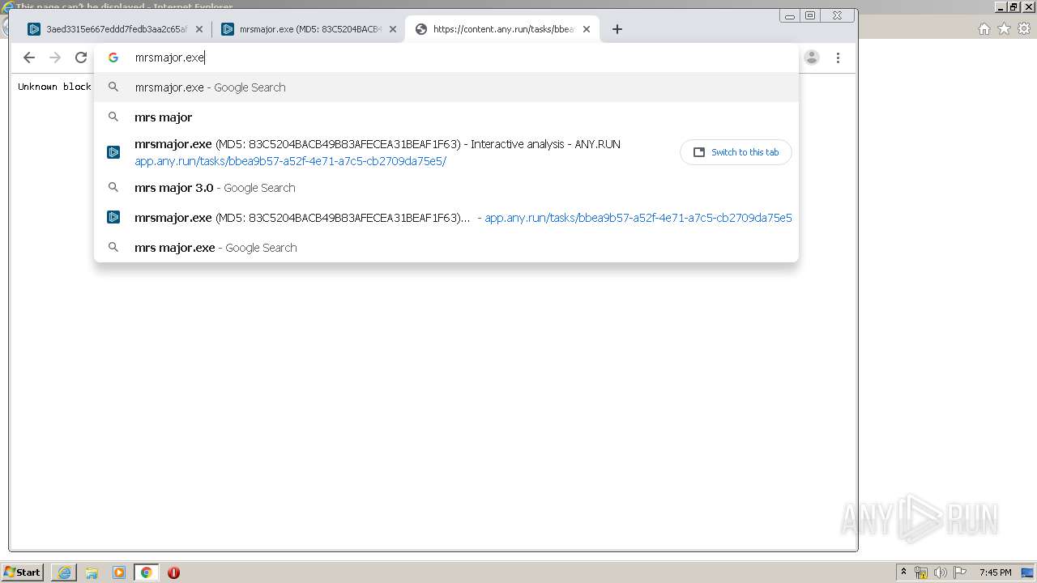
Task: Choose the 'mrsmajor.exe - Google Search' suggestion
Action: 446,87
